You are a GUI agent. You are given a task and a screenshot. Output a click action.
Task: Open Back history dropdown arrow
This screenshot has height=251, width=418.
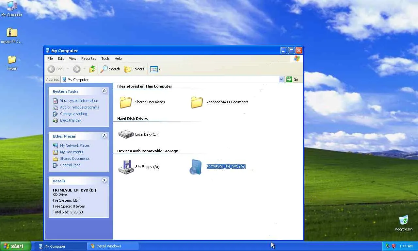[x=68, y=69]
